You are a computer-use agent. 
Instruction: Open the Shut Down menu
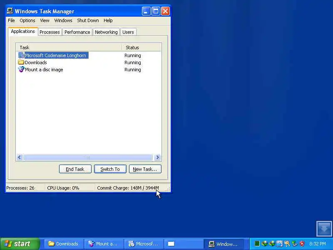click(x=88, y=20)
